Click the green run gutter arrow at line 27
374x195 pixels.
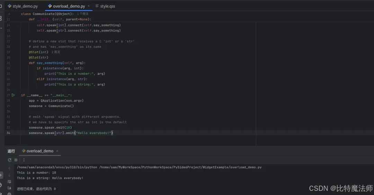tap(14, 95)
